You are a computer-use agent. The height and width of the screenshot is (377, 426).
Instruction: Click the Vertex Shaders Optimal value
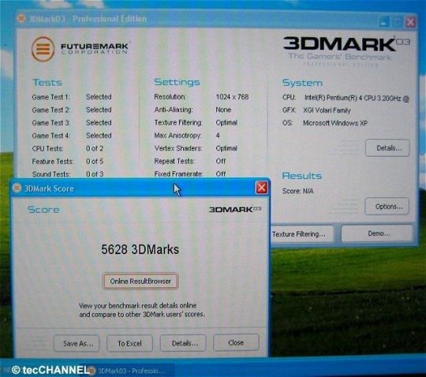click(x=226, y=148)
